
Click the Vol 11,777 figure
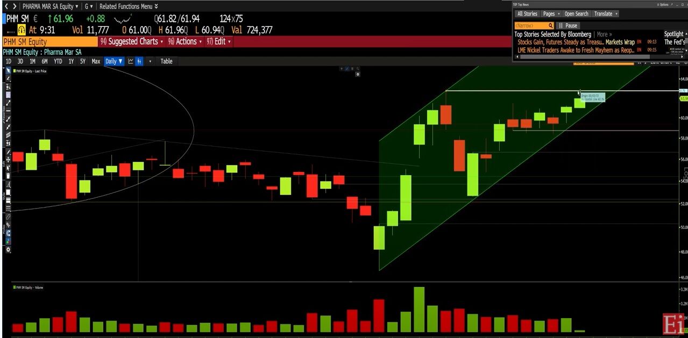[90, 30]
